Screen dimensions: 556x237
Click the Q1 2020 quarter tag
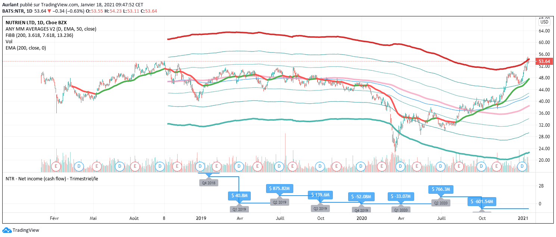point(401,210)
